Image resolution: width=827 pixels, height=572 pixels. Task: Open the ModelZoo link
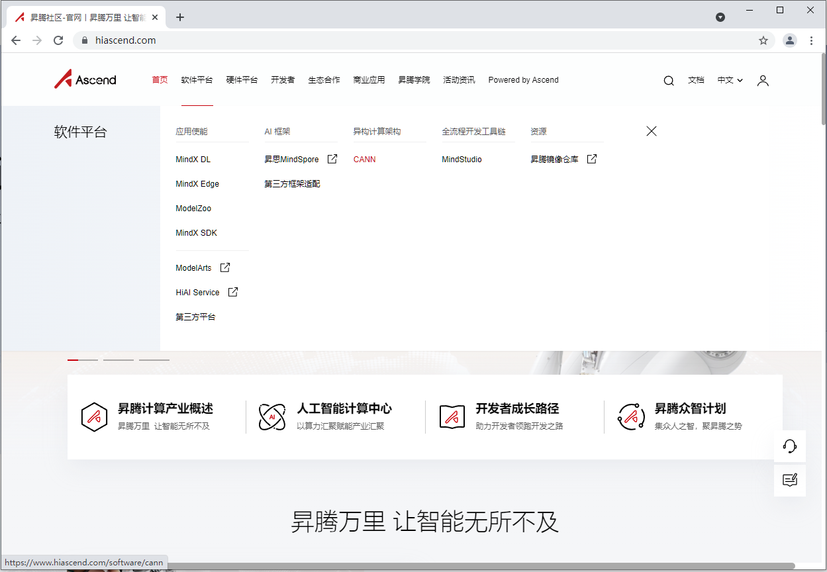pos(193,209)
